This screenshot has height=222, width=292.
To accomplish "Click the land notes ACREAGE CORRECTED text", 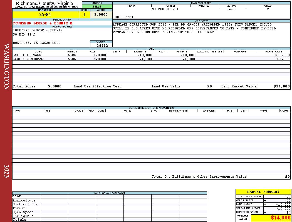I will (x=194, y=28).
